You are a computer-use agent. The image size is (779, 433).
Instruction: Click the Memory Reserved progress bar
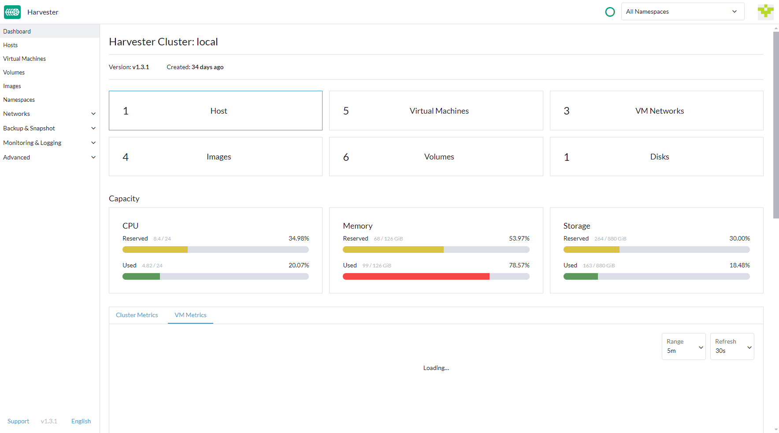coord(436,250)
